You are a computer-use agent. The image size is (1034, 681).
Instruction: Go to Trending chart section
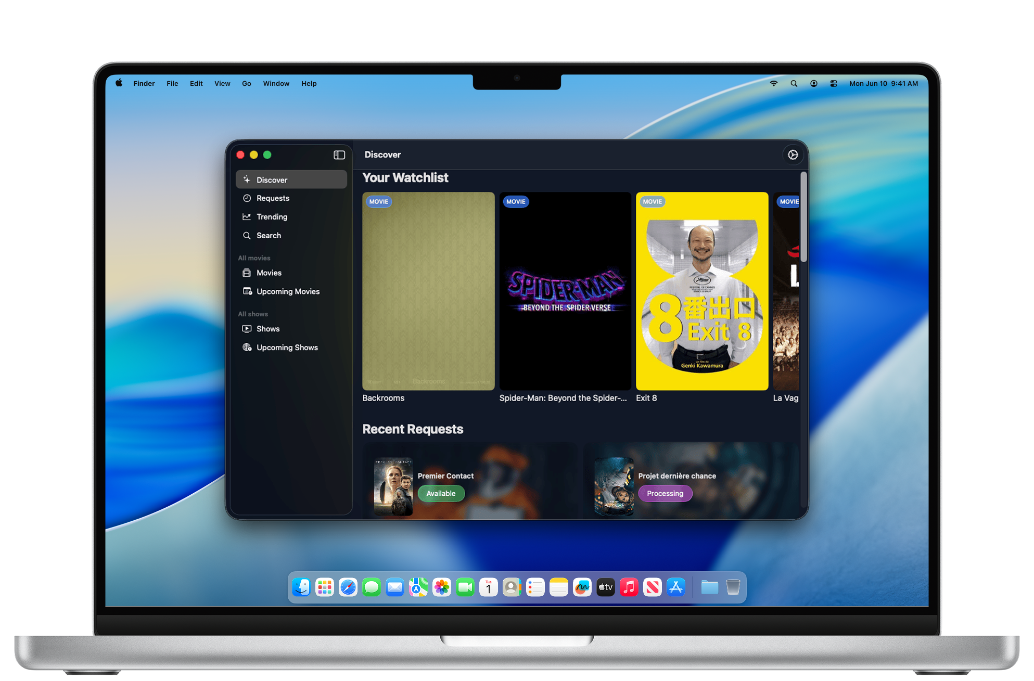click(272, 217)
